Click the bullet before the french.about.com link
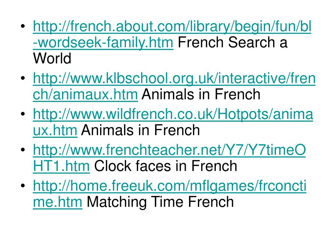 coord(23,27)
